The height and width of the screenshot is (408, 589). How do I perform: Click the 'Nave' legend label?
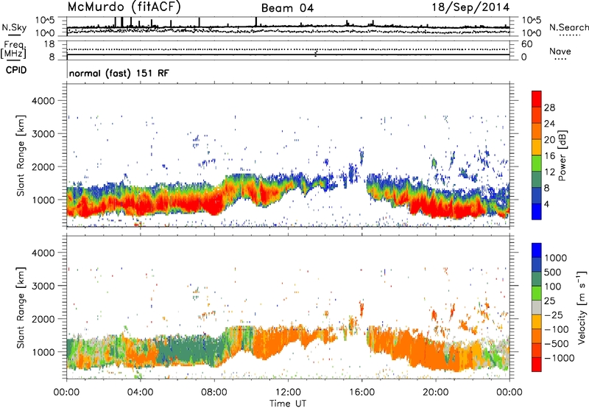click(560, 51)
